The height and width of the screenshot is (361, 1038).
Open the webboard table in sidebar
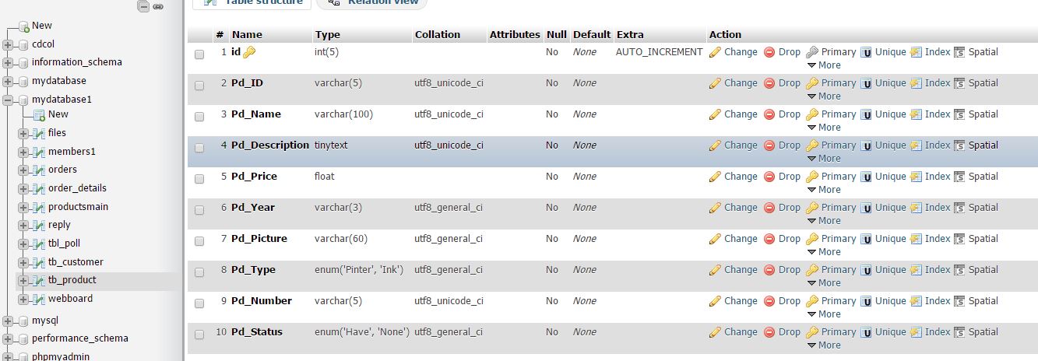70,299
